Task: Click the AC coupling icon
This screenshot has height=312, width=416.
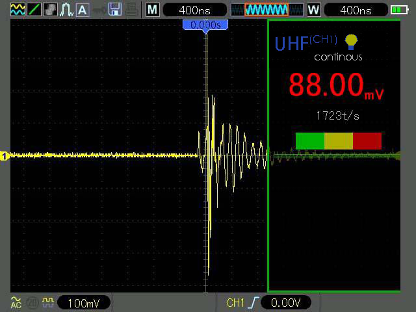Action: 16,303
